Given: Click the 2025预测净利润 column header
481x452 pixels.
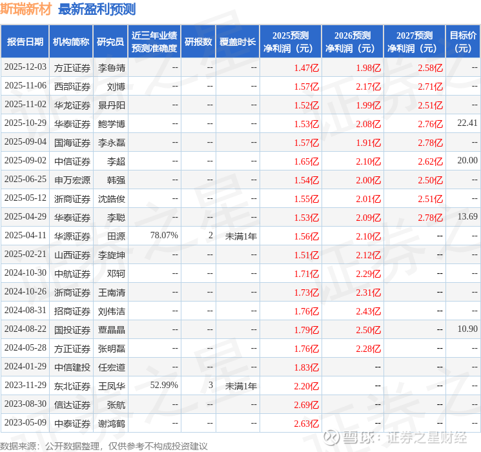Looking at the screenshot, I should click(x=291, y=42).
